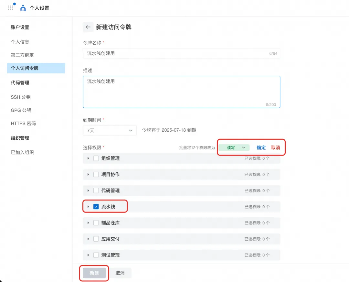Check the 项目协作 permission checkbox

point(96,174)
